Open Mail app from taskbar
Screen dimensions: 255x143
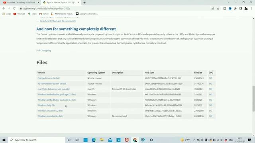(x=110, y=140)
